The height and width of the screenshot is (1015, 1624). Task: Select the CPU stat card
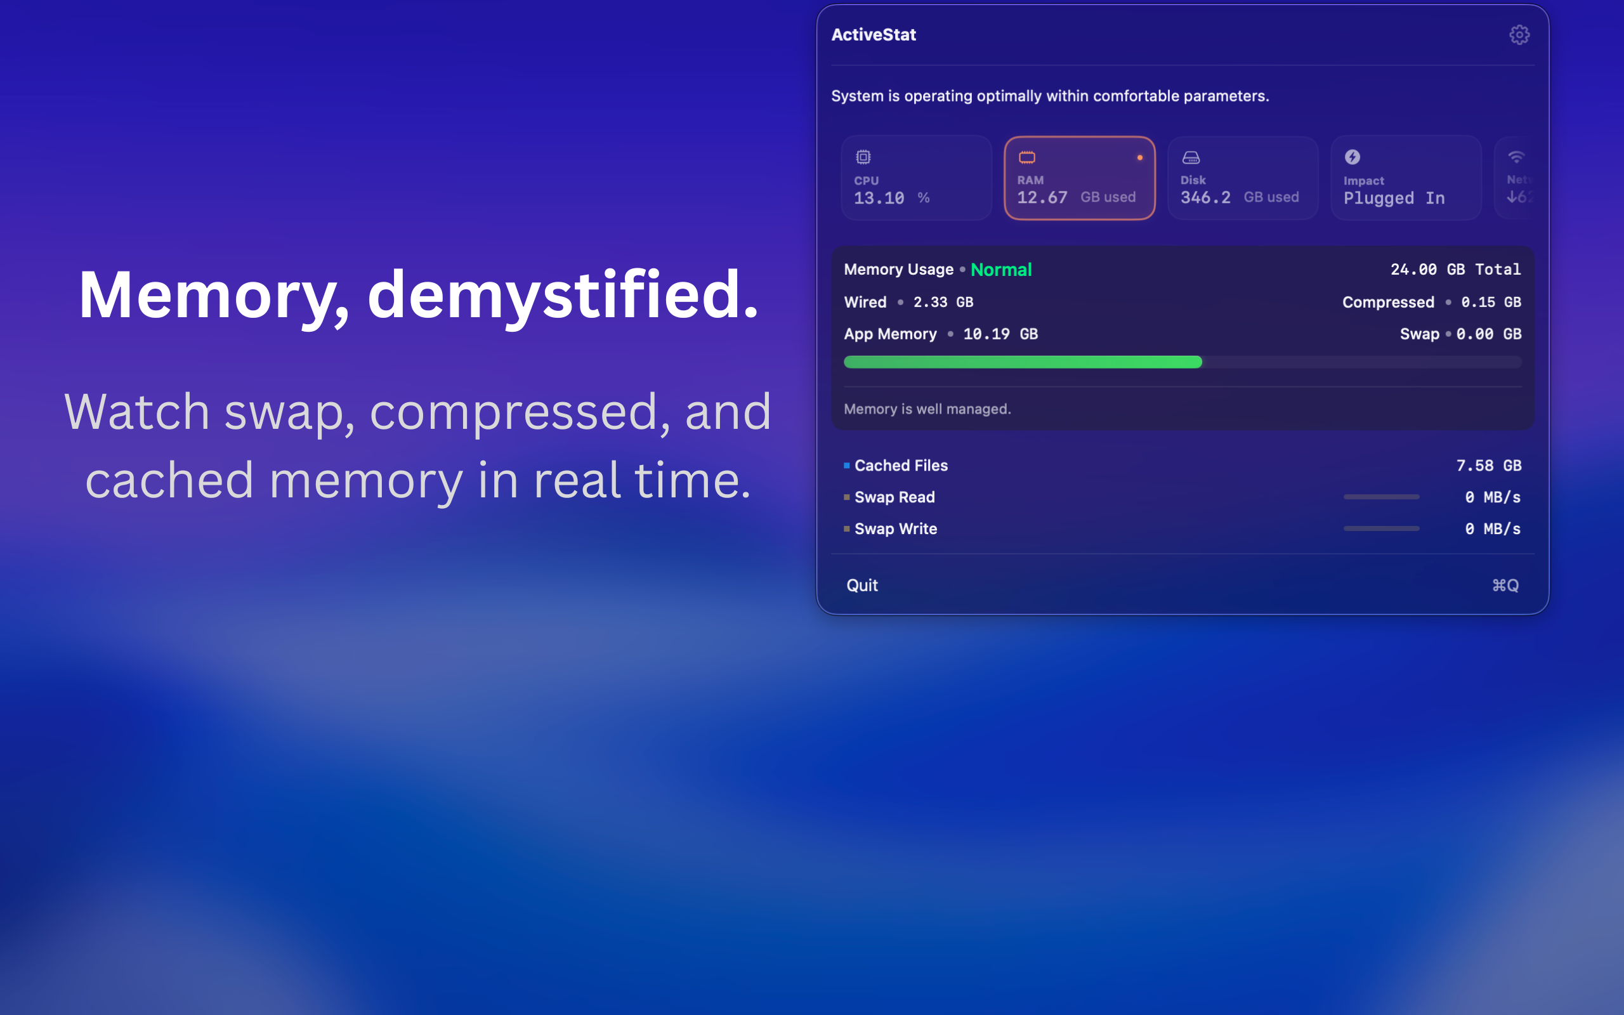tap(916, 178)
